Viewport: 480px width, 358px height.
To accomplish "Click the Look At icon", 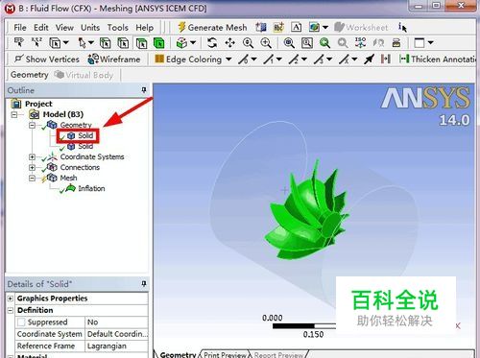I will pos(378,42).
